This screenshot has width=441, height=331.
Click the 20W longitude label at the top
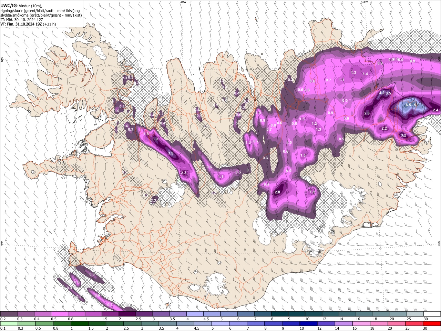pos(183,2)
